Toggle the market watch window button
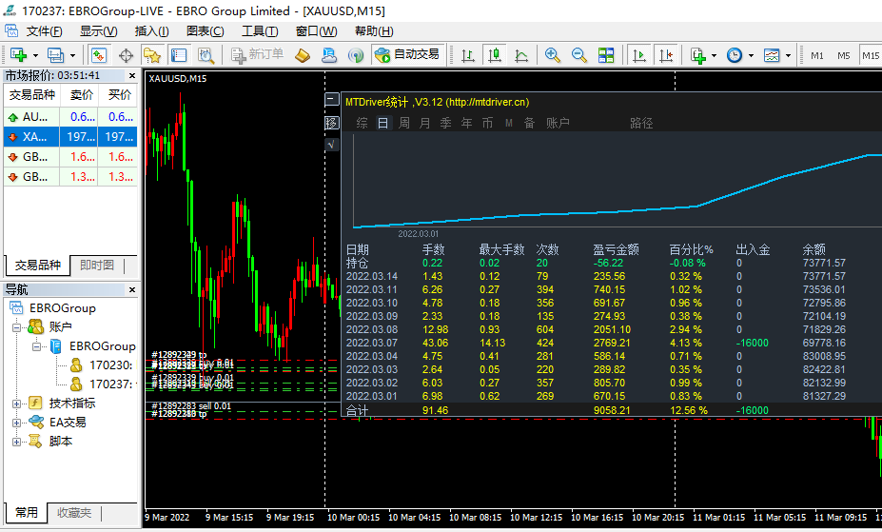This screenshot has height=532, width=882. [x=98, y=54]
